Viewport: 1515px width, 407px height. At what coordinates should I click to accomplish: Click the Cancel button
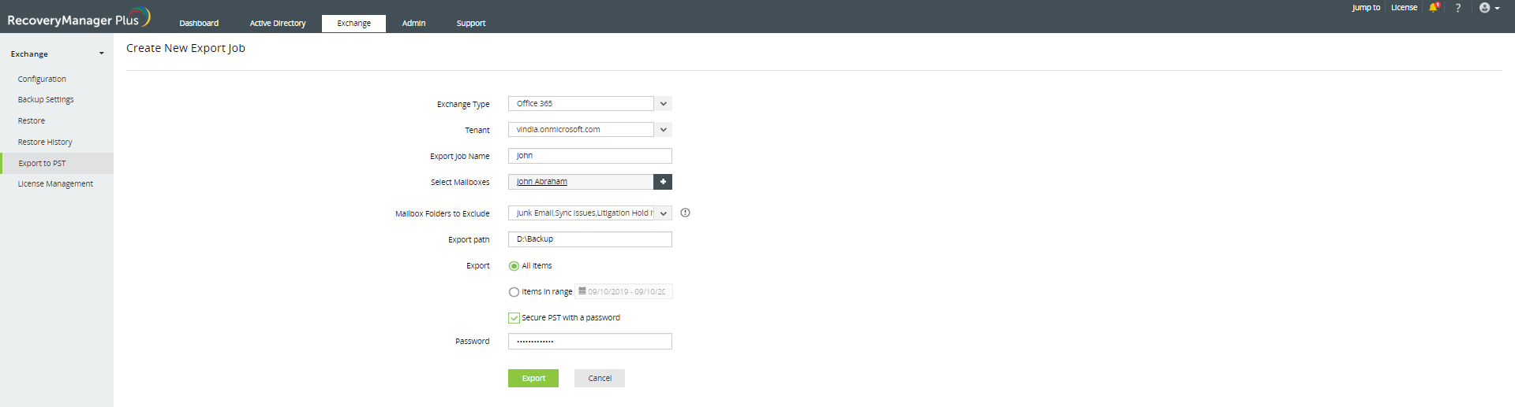[600, 378]
